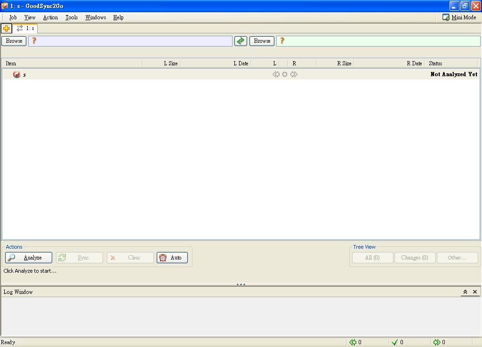Add a new job with the plus icon
The height and width of the screenshot is (347, 482).
pyautogui.click(x=6, y=29)
